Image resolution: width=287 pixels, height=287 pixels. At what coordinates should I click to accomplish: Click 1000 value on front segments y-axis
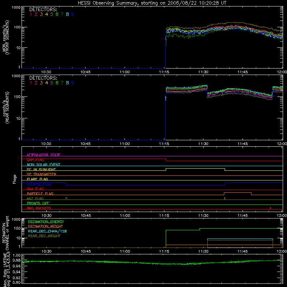tap(16, 8)
